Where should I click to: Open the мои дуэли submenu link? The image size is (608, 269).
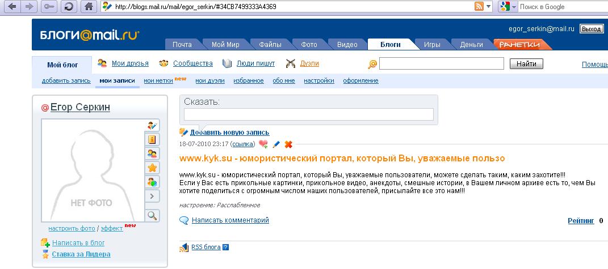[x=210, y=80]
